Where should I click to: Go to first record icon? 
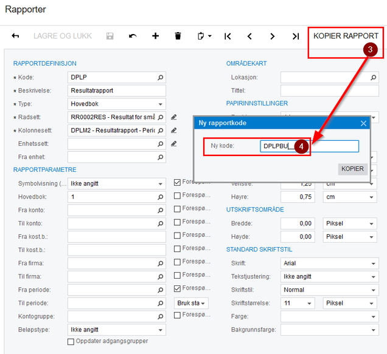pyautogui.click(x=228, y=36)
